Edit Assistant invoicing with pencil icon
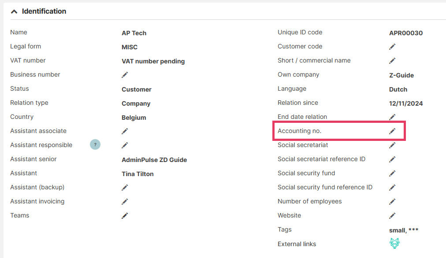This screenshot has width=446, height=258. pos(125,202)
